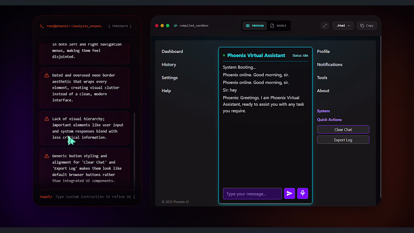Click the preview pane vertical scrollbar

coord(381,116)
